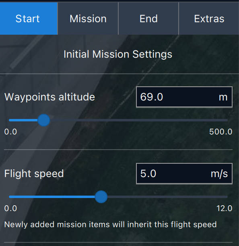Click the m/s unit in speed field

click(219, 174)
